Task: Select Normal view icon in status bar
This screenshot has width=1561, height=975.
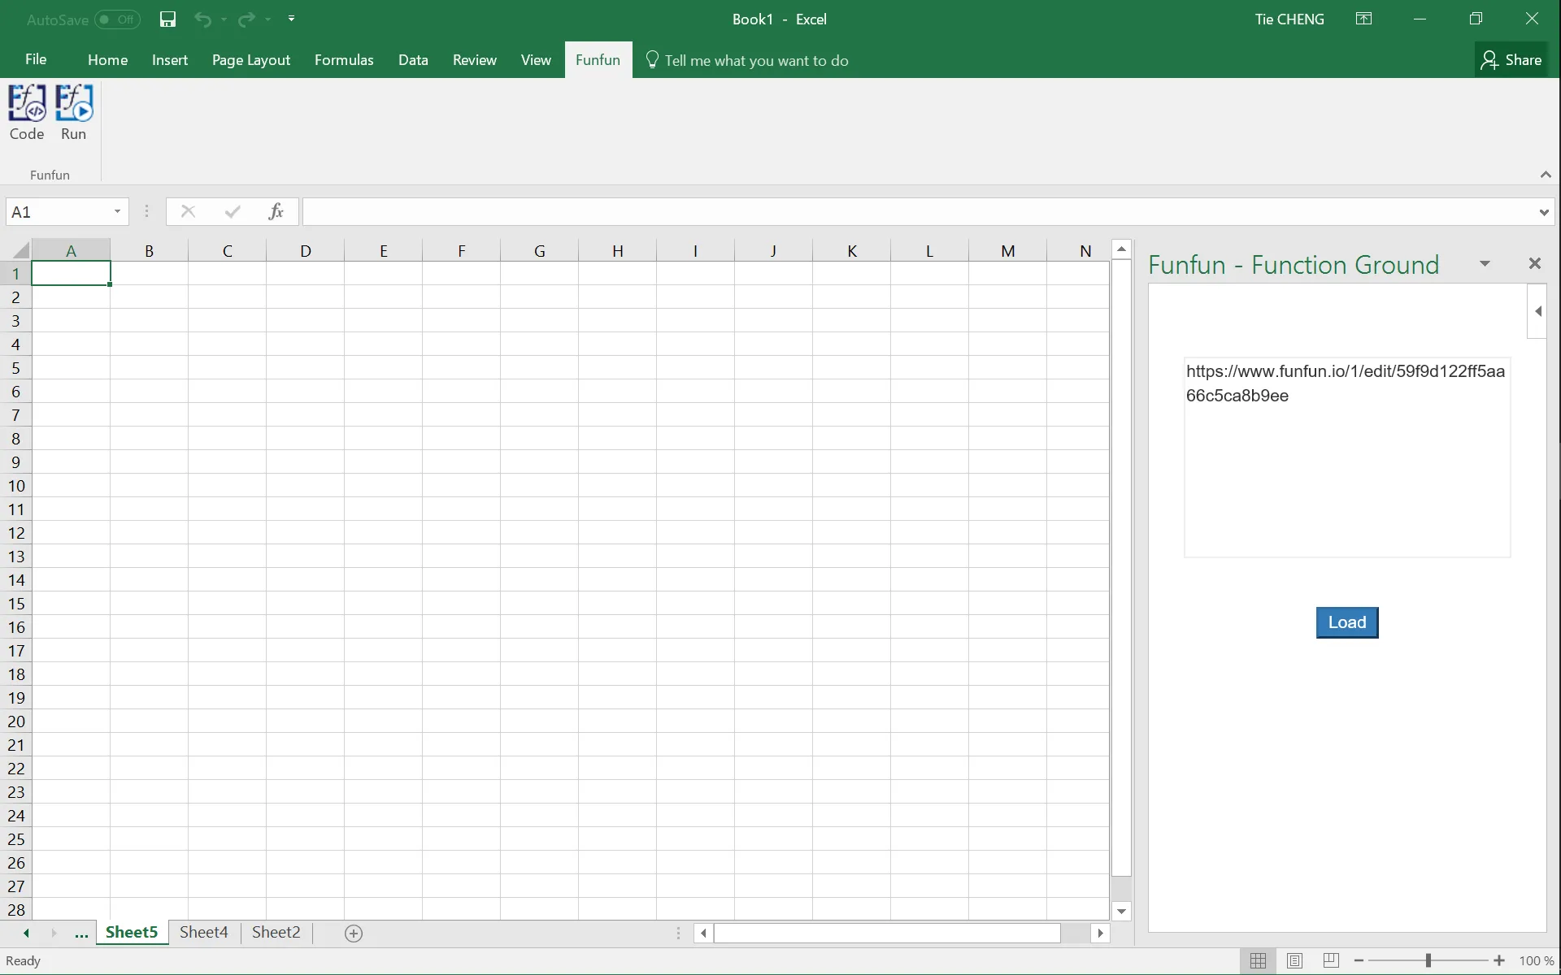Action: 1258,961
